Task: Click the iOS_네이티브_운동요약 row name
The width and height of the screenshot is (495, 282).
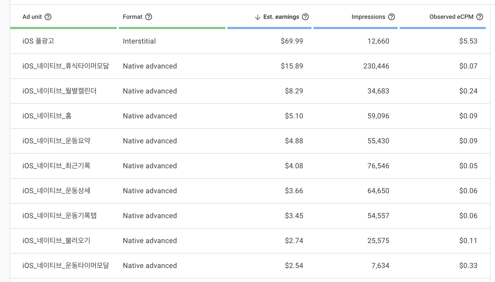Action: pos(56,141)
